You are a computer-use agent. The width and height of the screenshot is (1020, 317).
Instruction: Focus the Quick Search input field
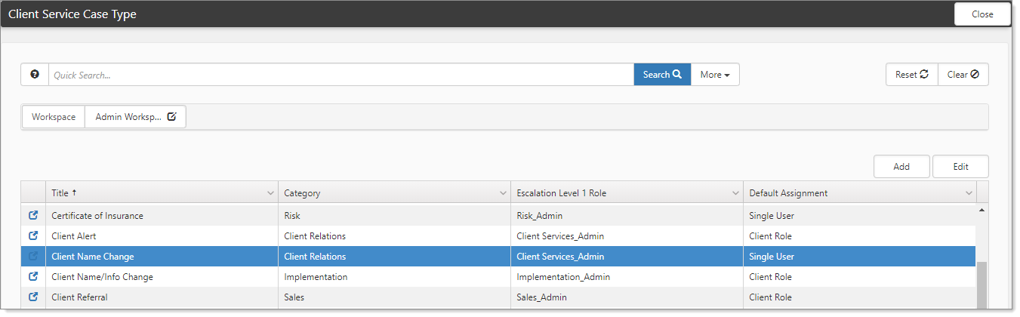pyautogui.click(x=341, y=75)
